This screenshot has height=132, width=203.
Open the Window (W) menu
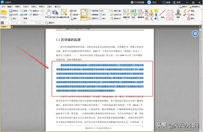pos(58,7)
